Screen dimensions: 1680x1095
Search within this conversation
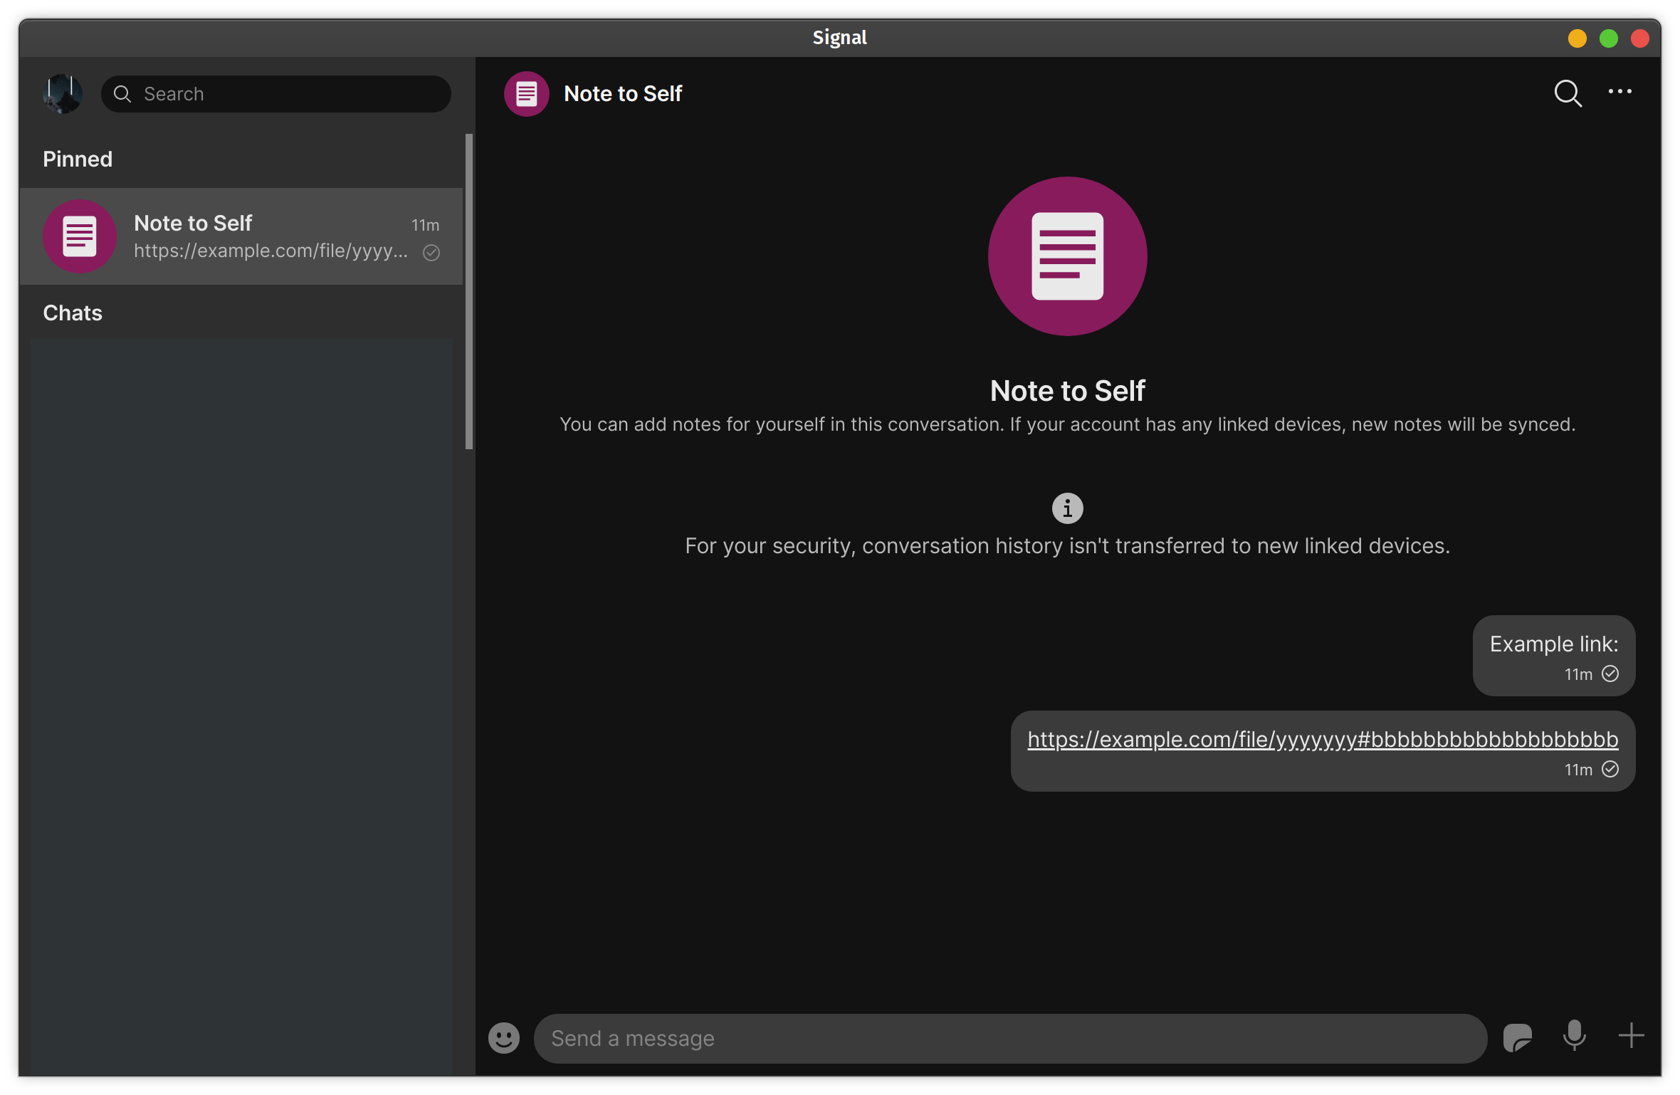click(x=1568, y=93)
